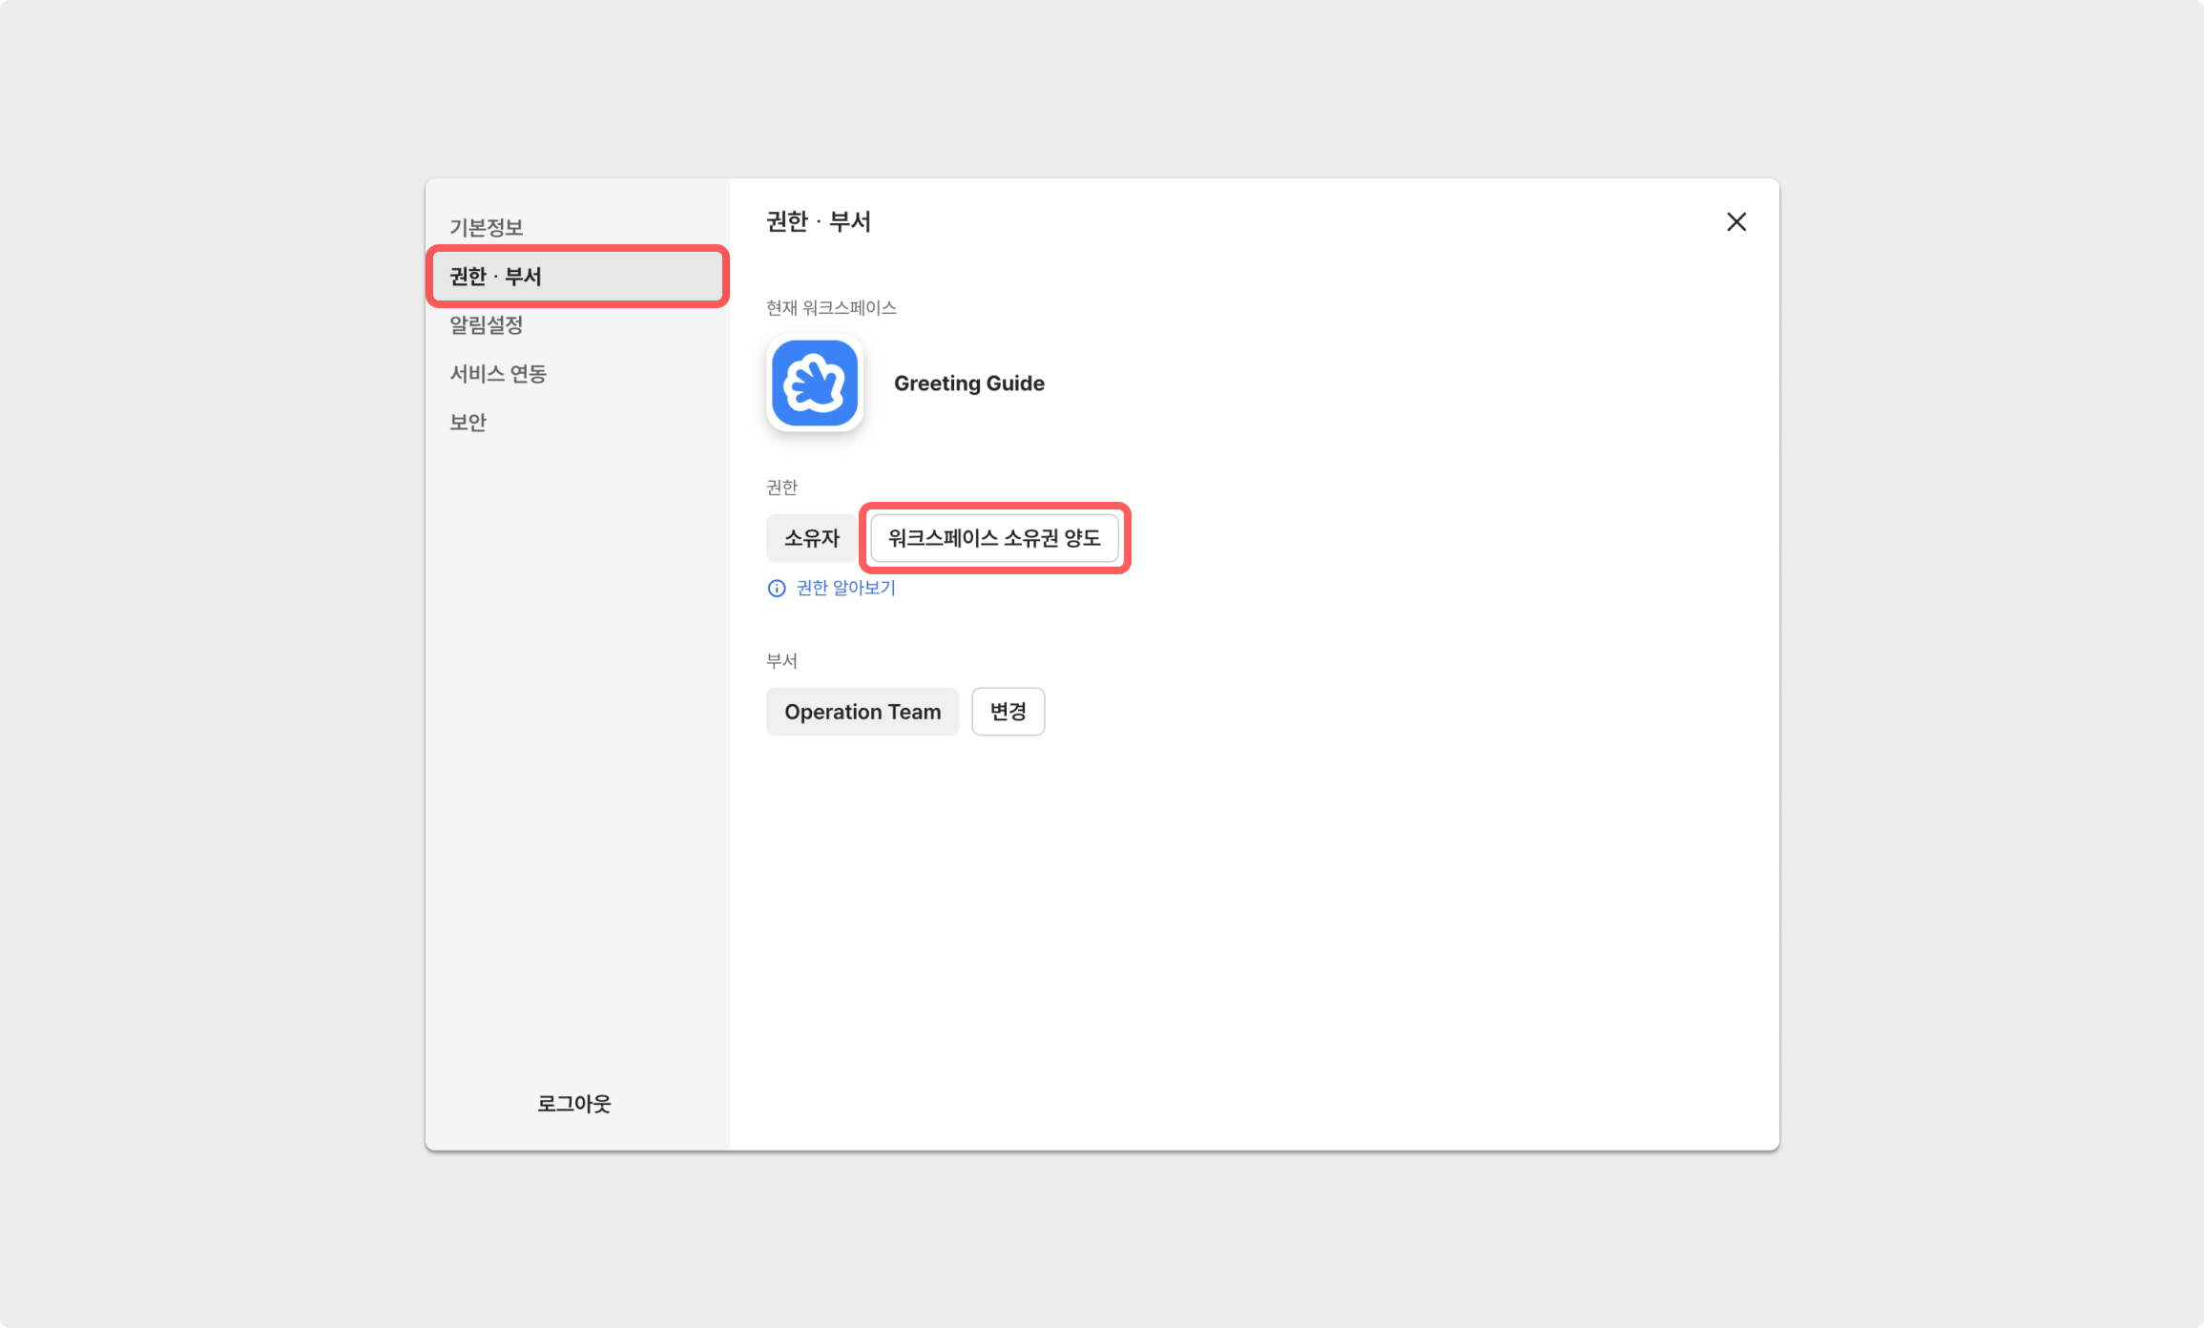The height and width of the screenshot is (1328, 2204).
Task: Click the 현재 워크스페이스 label
Action: tap(831, 308)
